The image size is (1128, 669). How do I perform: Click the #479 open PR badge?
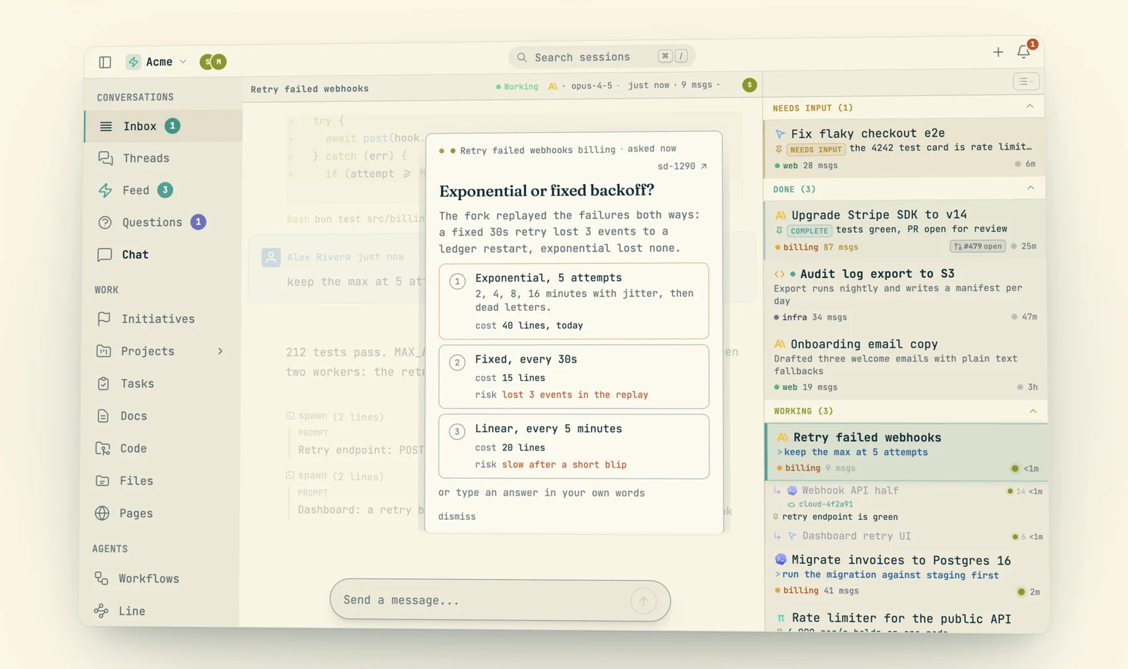[977, 247]
